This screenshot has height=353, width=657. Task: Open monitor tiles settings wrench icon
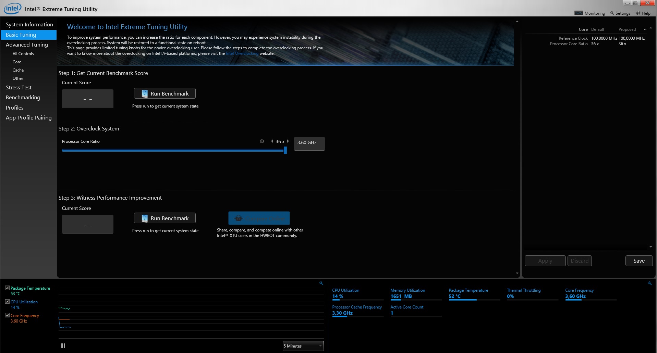point(649,283)
